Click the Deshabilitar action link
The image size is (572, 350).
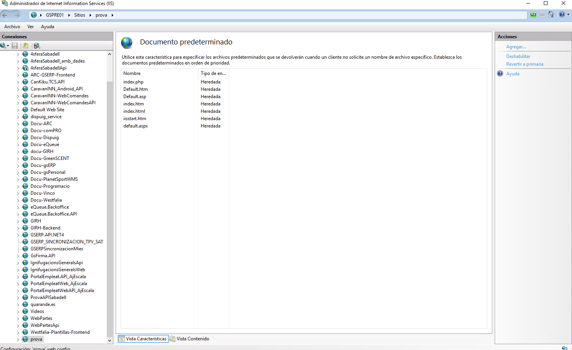pyautogui.click(x=518, y=56)
